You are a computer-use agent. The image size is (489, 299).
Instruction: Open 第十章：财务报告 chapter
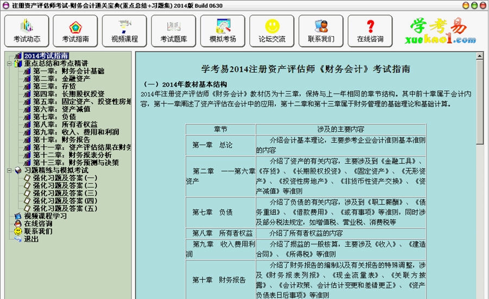pyautogui.click(x=61, y=139)
